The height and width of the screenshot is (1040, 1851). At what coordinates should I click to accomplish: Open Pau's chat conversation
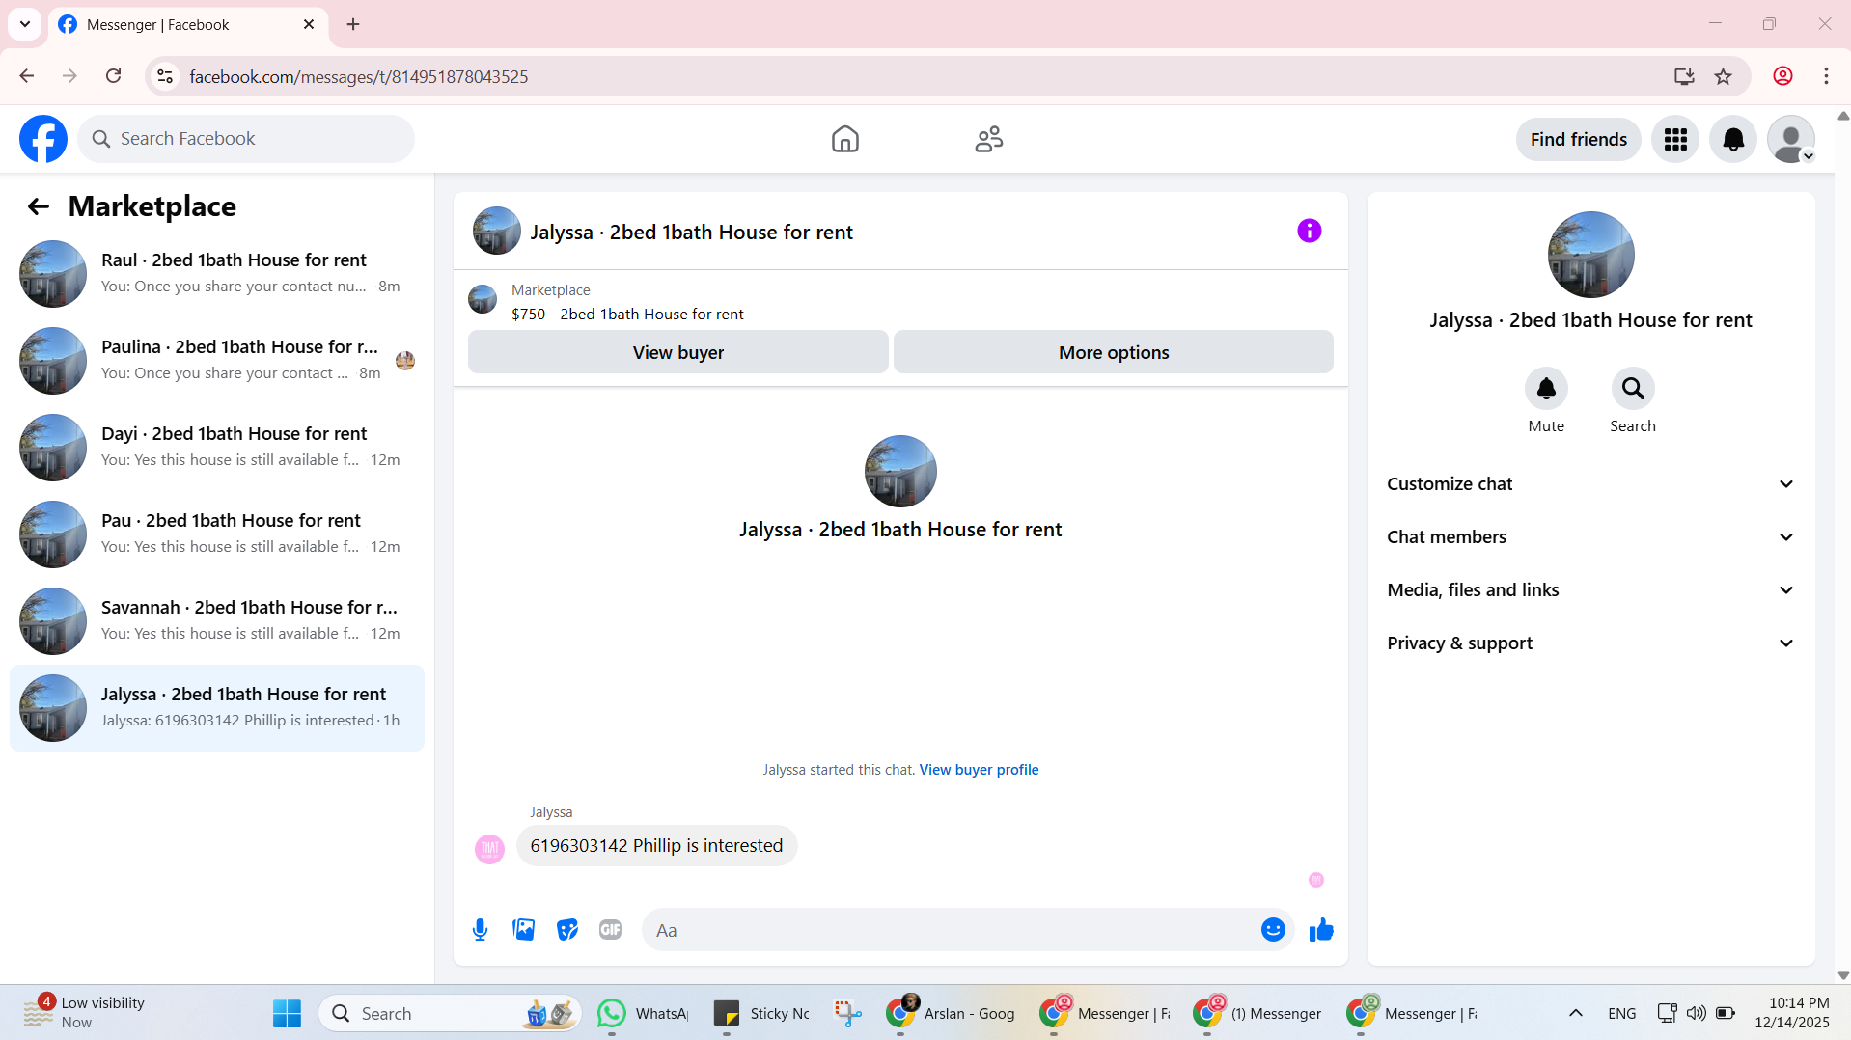[217, 534]
